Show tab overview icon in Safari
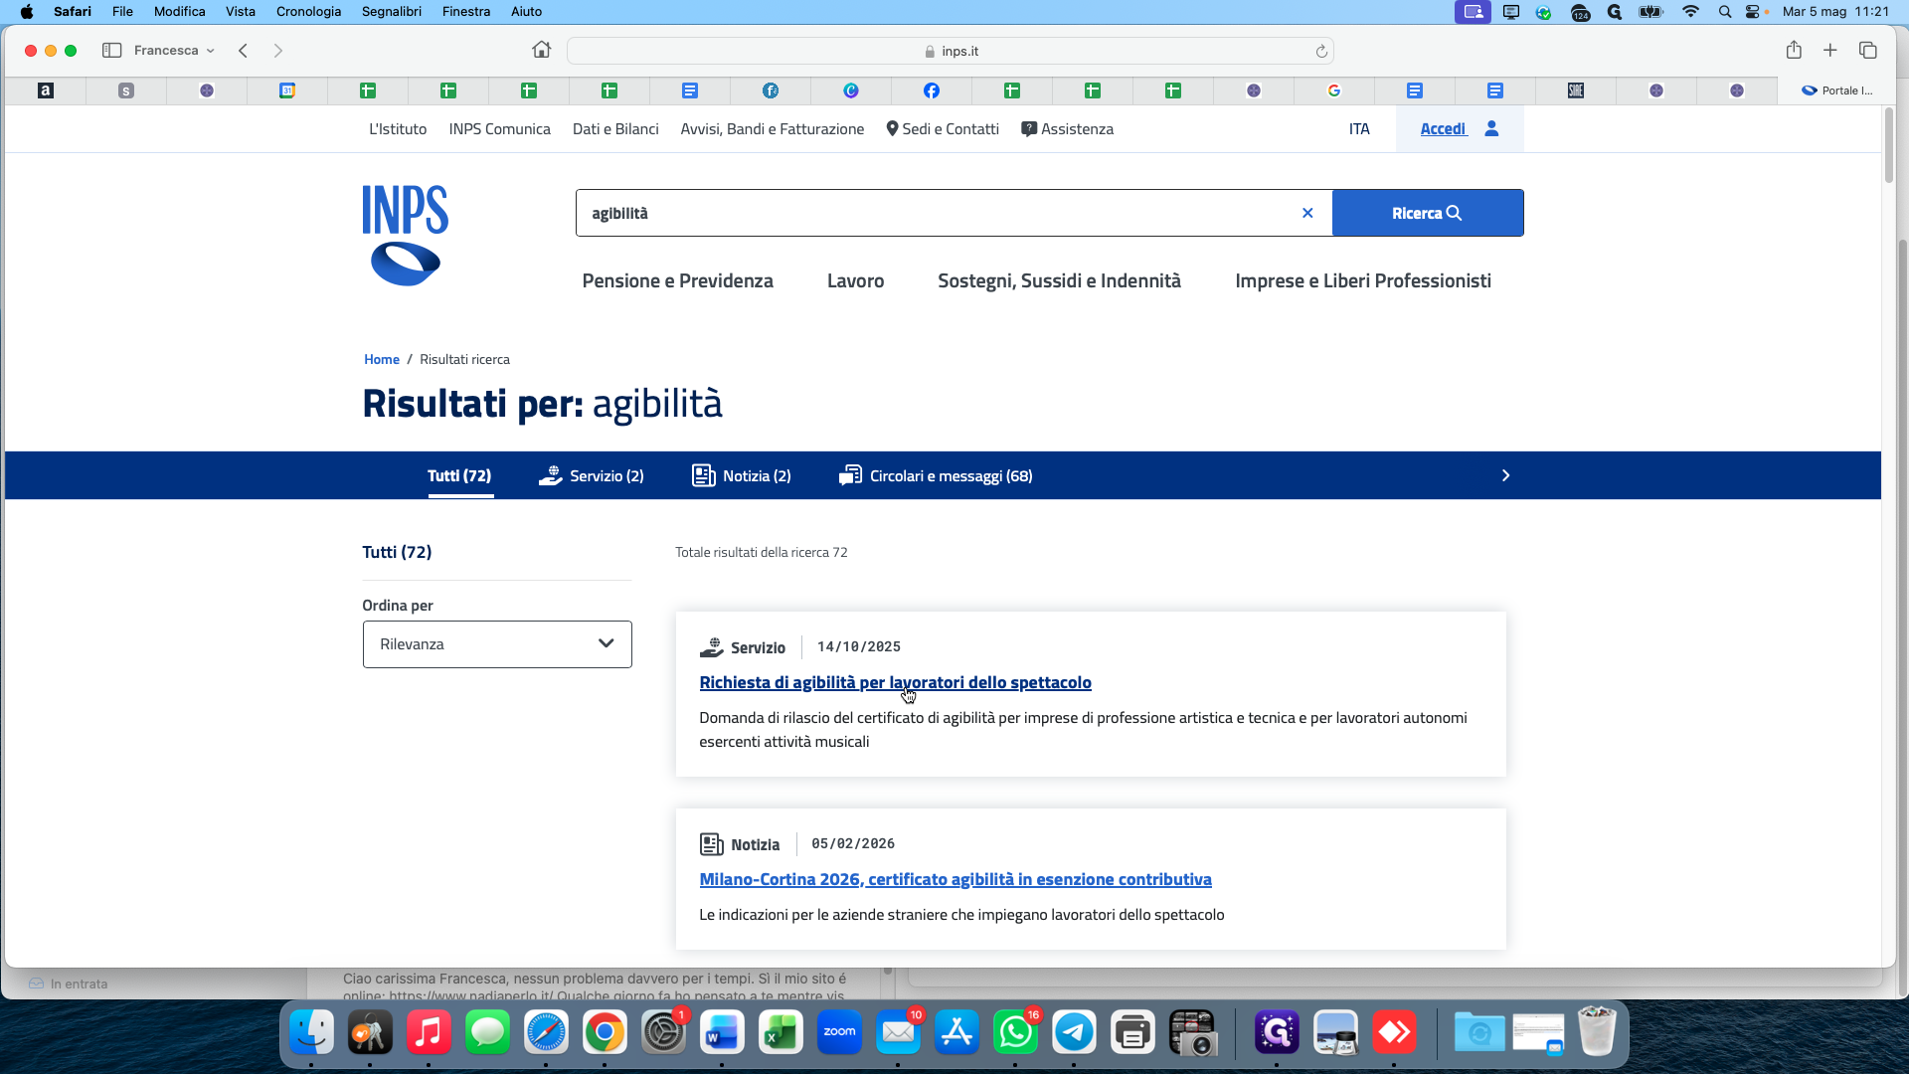Viewport: 1909px width, 1074px height. click(1867, 50)
